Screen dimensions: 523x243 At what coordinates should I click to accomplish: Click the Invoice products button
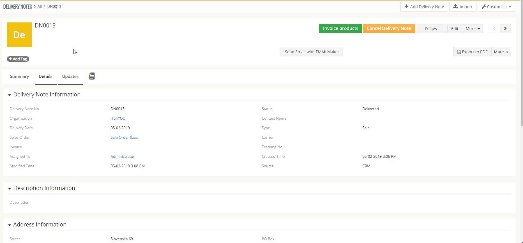[340, 29]
